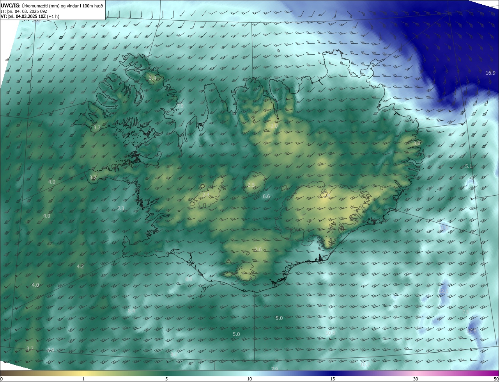Click the colorbar tick labeled 10
The width and height of the screenshot is (499, 382).
[249, 379]
